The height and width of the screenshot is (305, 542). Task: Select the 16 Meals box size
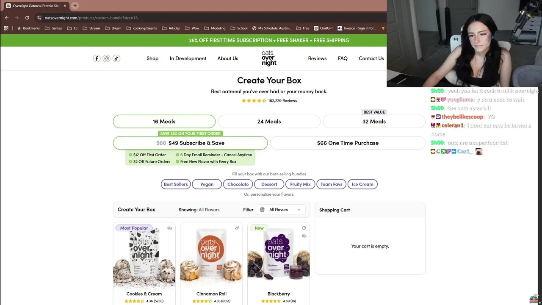click(164, 121)
